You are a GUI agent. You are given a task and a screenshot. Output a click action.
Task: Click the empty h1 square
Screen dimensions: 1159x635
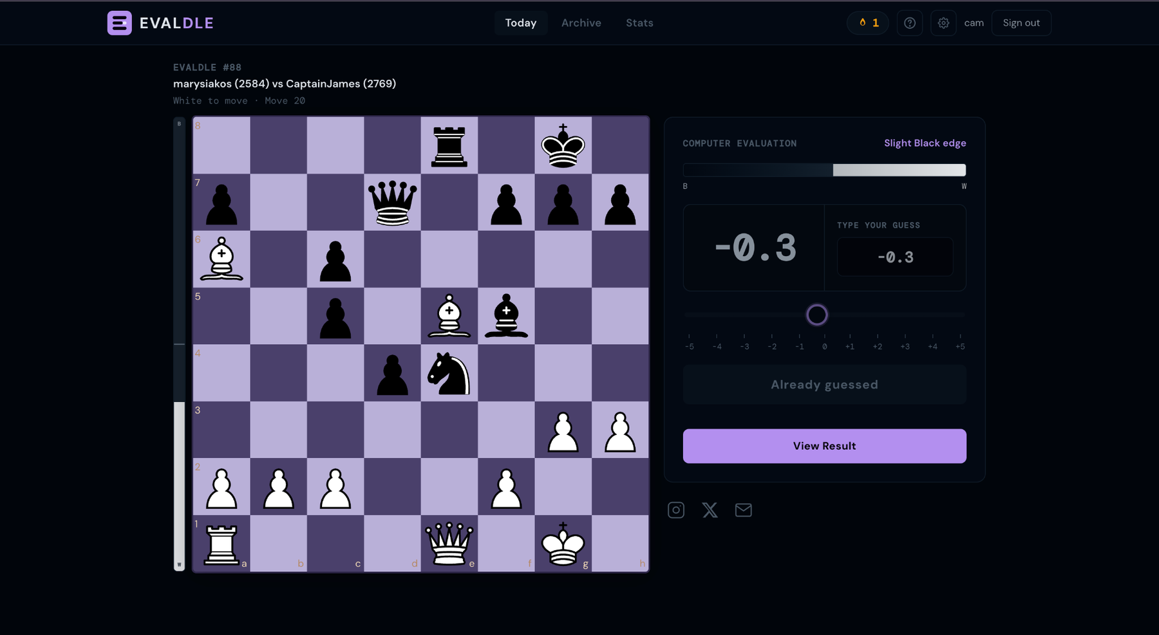(620, 544)
